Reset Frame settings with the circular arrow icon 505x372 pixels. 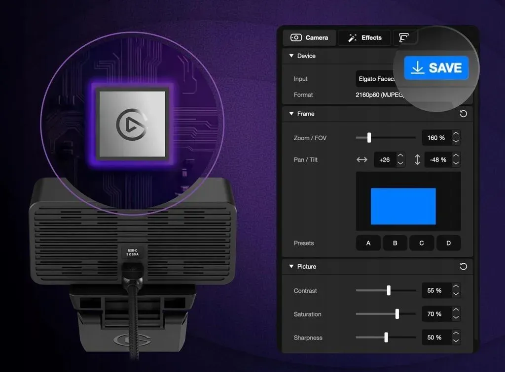click(463, 114)
